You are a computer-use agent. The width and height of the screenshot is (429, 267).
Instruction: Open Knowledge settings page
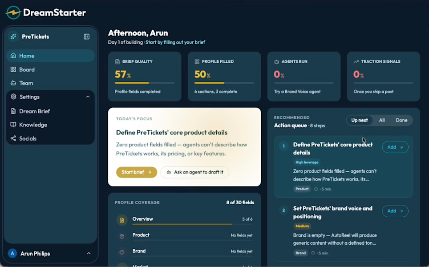[50, 125]
